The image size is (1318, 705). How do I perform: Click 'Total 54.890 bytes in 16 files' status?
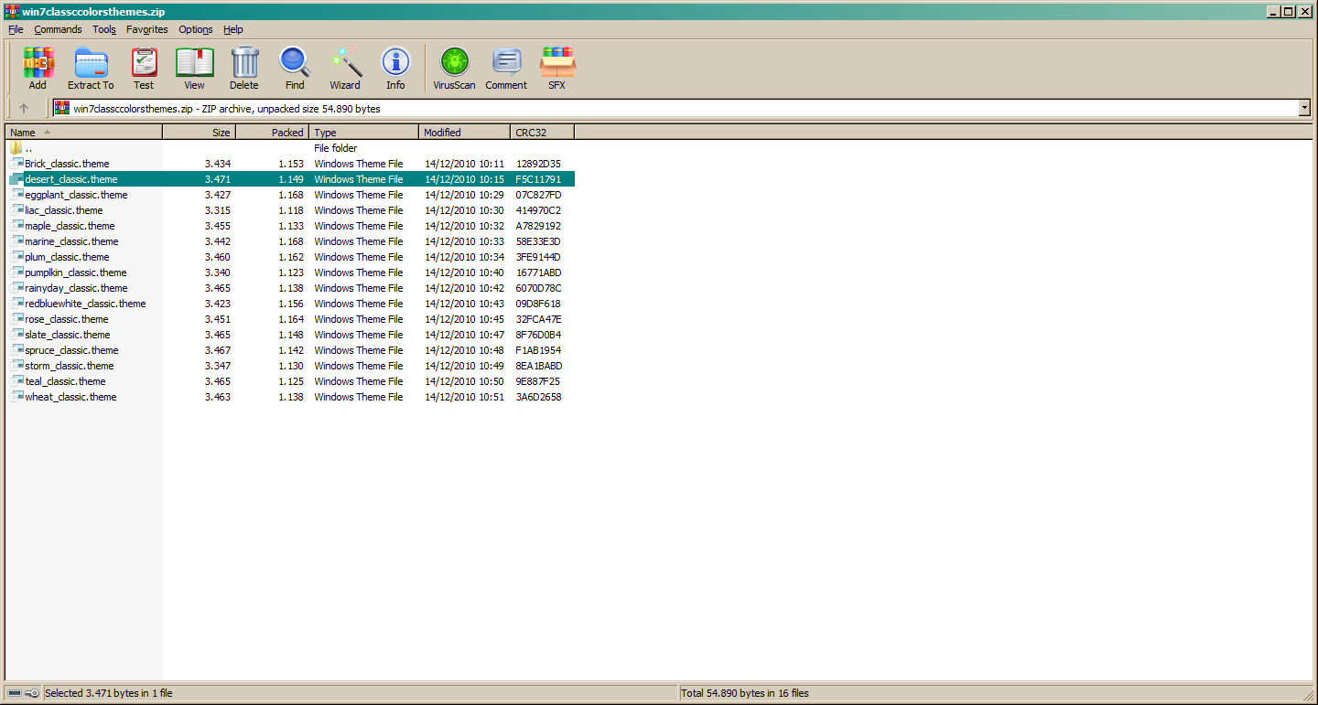point(745,693)
